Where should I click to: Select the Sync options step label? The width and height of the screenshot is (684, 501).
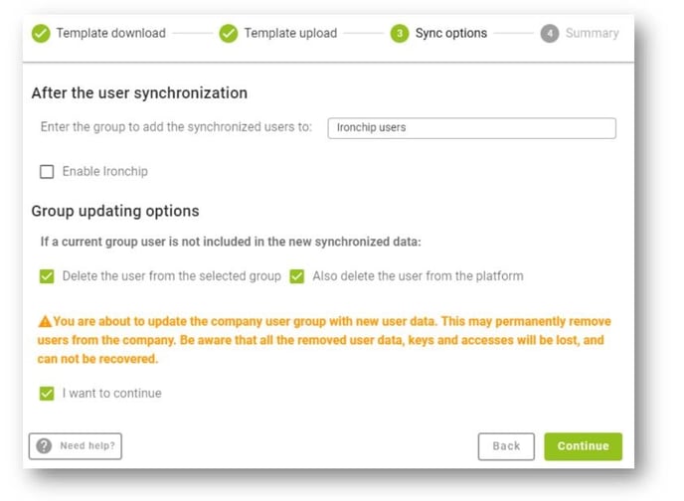click(x=451, y=33)
